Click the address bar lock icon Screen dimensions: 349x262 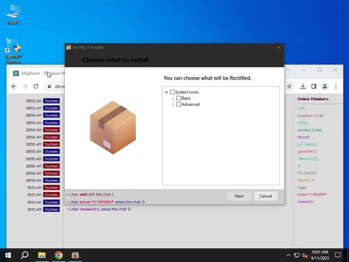pos(49,86)
